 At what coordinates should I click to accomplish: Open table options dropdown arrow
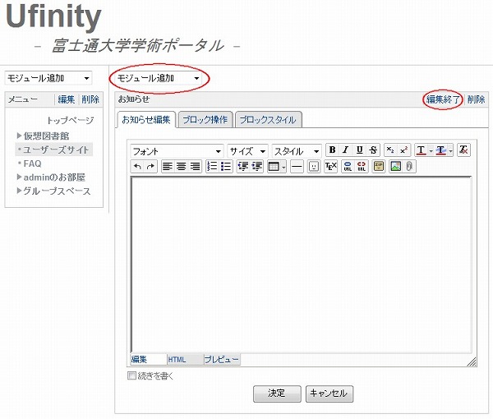[283, 168]
